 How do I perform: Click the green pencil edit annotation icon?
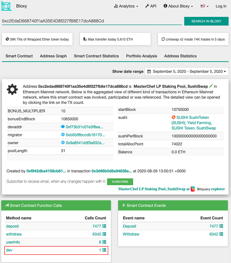[211, 86]
